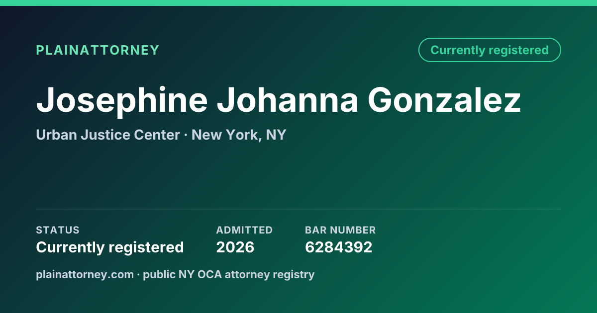Click the green accent bar at top

tap(298, 3)
